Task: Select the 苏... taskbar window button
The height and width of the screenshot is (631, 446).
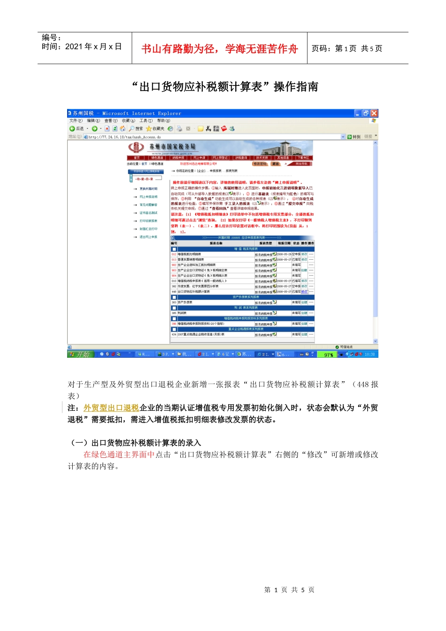Action: (x=245, y=354)
